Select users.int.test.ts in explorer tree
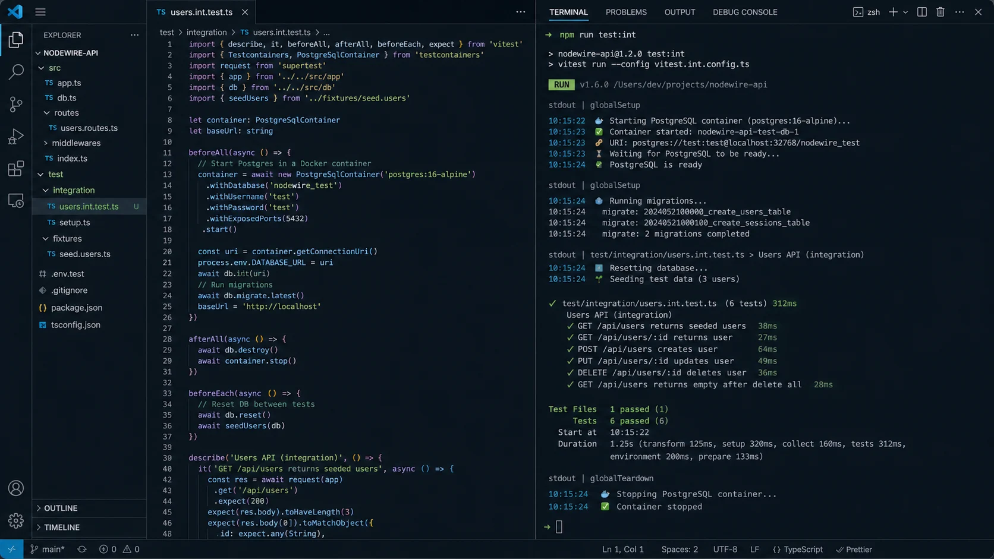This screenshot has height=559, width=994. (x=89, y=206)
